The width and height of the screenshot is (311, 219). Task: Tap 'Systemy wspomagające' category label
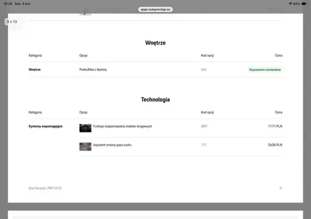(46, 126)
